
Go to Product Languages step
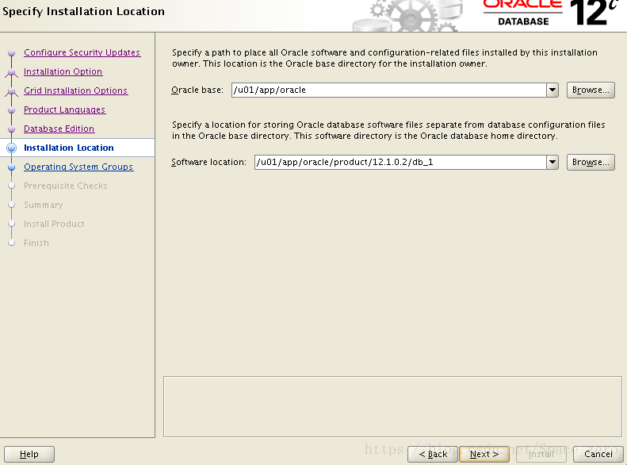click(x=64, y=110)
